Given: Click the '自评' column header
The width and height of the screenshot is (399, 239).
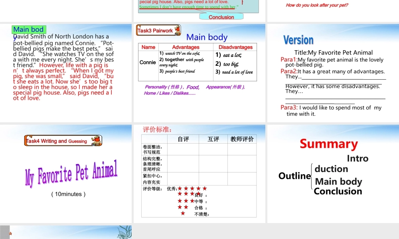Looking at the screenshot, I should pyautogui.click(x=183, y=139).
